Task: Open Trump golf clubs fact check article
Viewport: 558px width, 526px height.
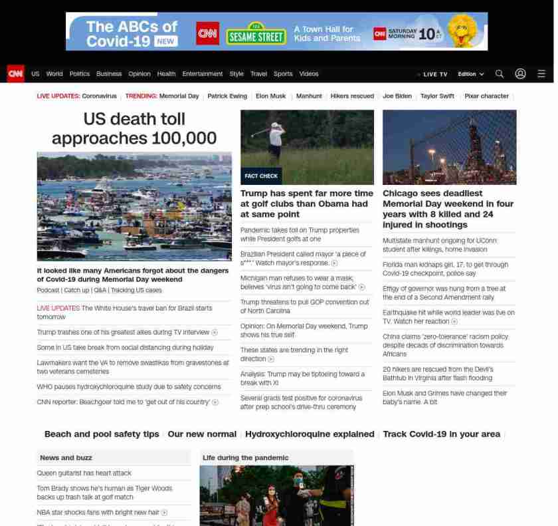Action: pyautogui.click(x=306, y=203)
